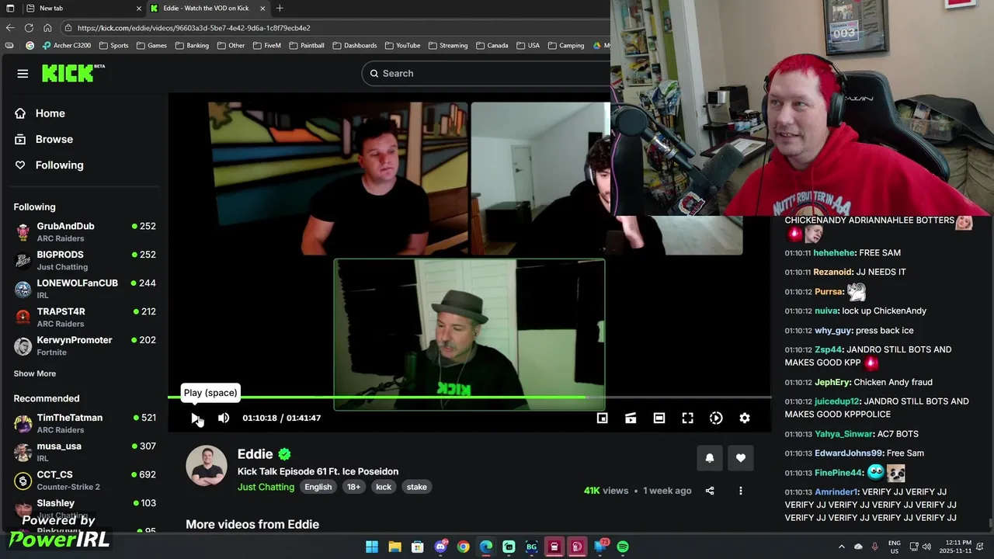Open the Games bookmarks folder
The width and height of the screenshot is (994, 559).
(x=151, y=45)
